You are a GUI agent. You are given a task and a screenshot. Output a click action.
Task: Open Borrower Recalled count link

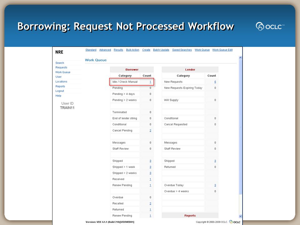click(150, 203)
